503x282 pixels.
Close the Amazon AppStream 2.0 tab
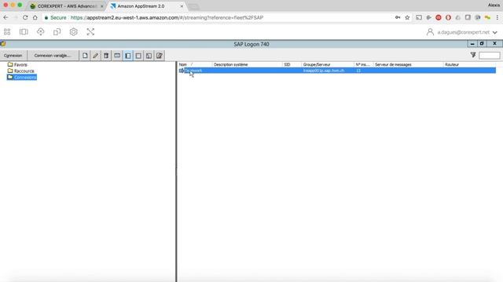[182, 6]
